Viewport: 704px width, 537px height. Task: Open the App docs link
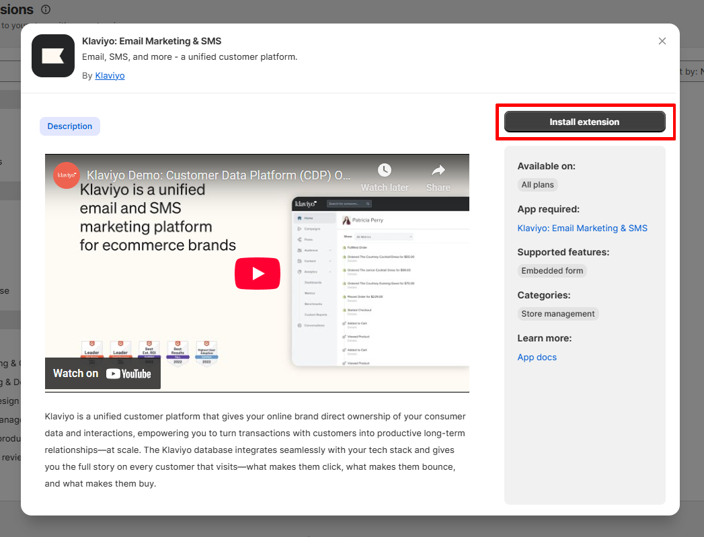point(537,358)
